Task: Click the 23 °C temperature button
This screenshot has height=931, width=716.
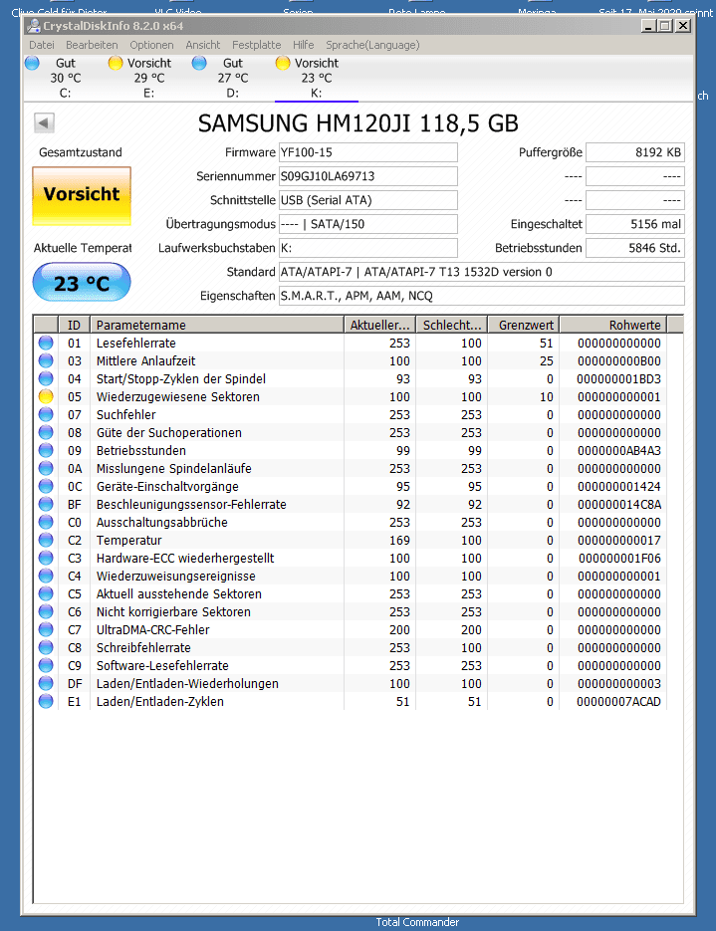Action: coord(82,283)
